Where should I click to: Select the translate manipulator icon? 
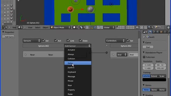click(95, 27)
